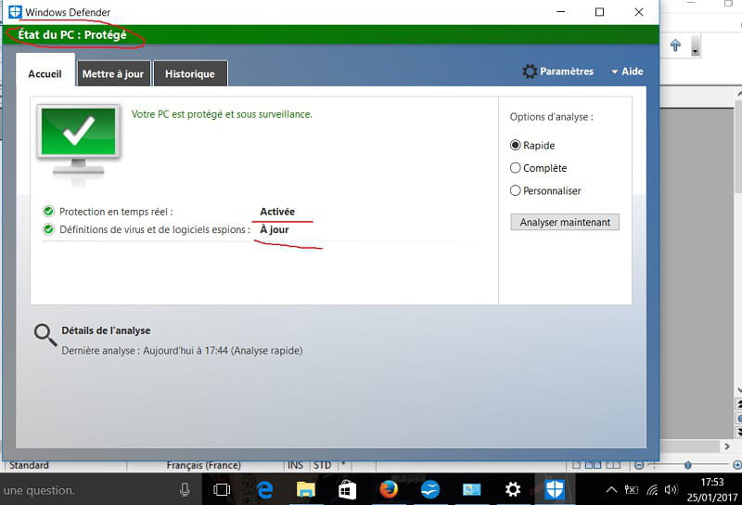Screen dimensions: 742x505
Task: Select single-page view layout icon
Action: pyautogui.click(x=576, y=465)
